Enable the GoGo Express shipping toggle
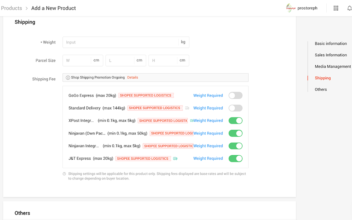The height and width of the screenshot is (220, 352). (235, 95)
